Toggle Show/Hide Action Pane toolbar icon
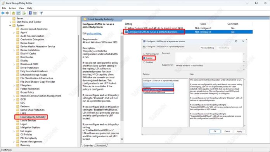This screenshot has width=270, height=152. click(x=35, y=13)
